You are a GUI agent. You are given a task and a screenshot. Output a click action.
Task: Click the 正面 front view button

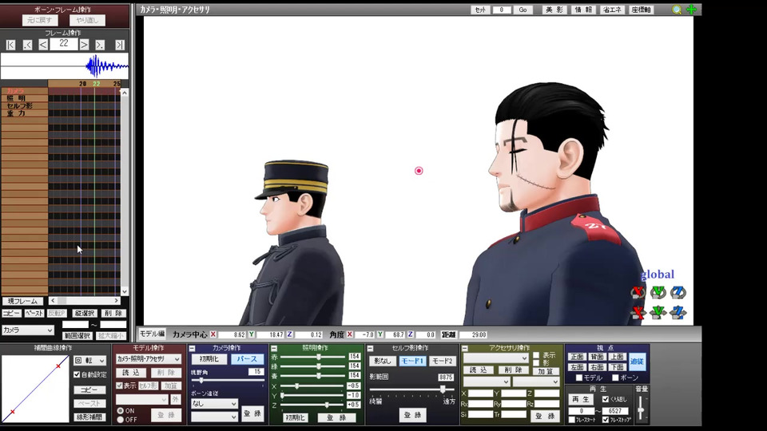(577, 357)
